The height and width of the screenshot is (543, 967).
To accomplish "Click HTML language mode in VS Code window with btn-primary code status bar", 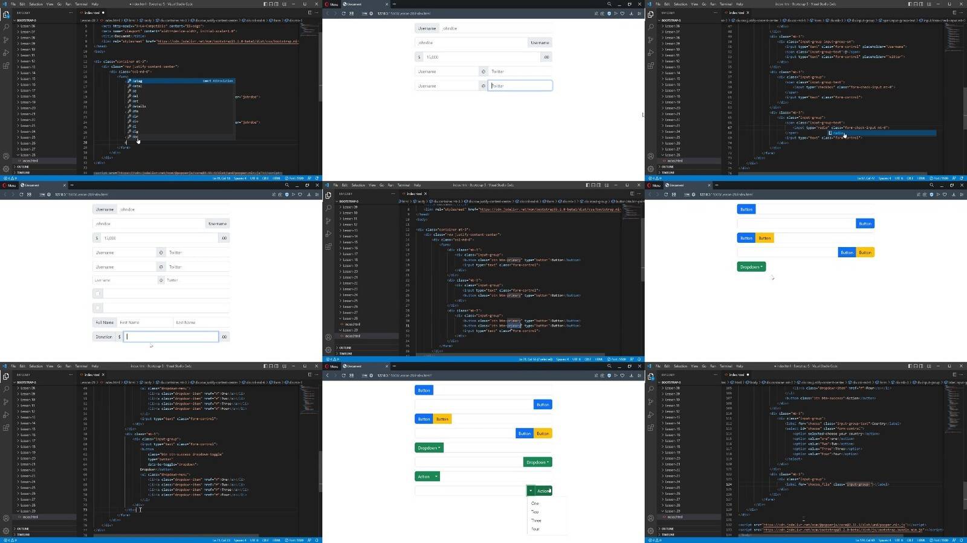I will click(598, 359).
